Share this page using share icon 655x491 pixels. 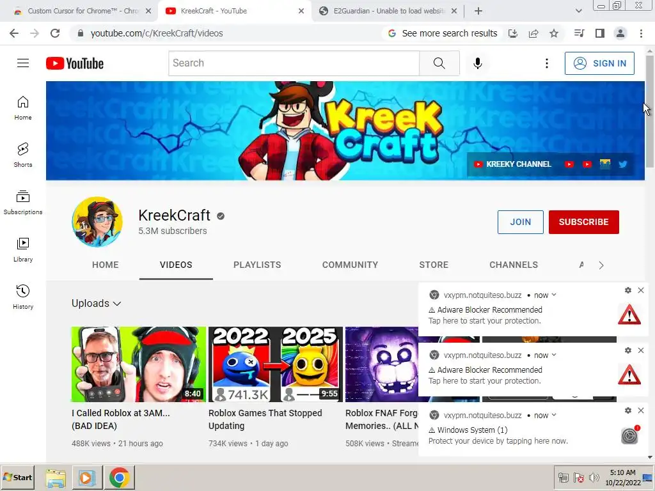click(533, 33)
